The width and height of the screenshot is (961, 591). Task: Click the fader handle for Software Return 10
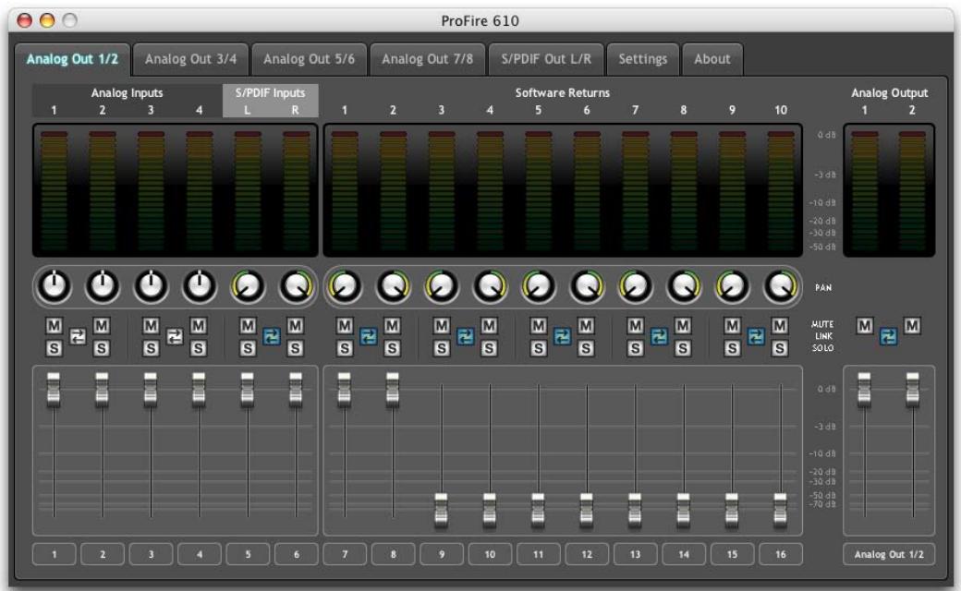780,510
